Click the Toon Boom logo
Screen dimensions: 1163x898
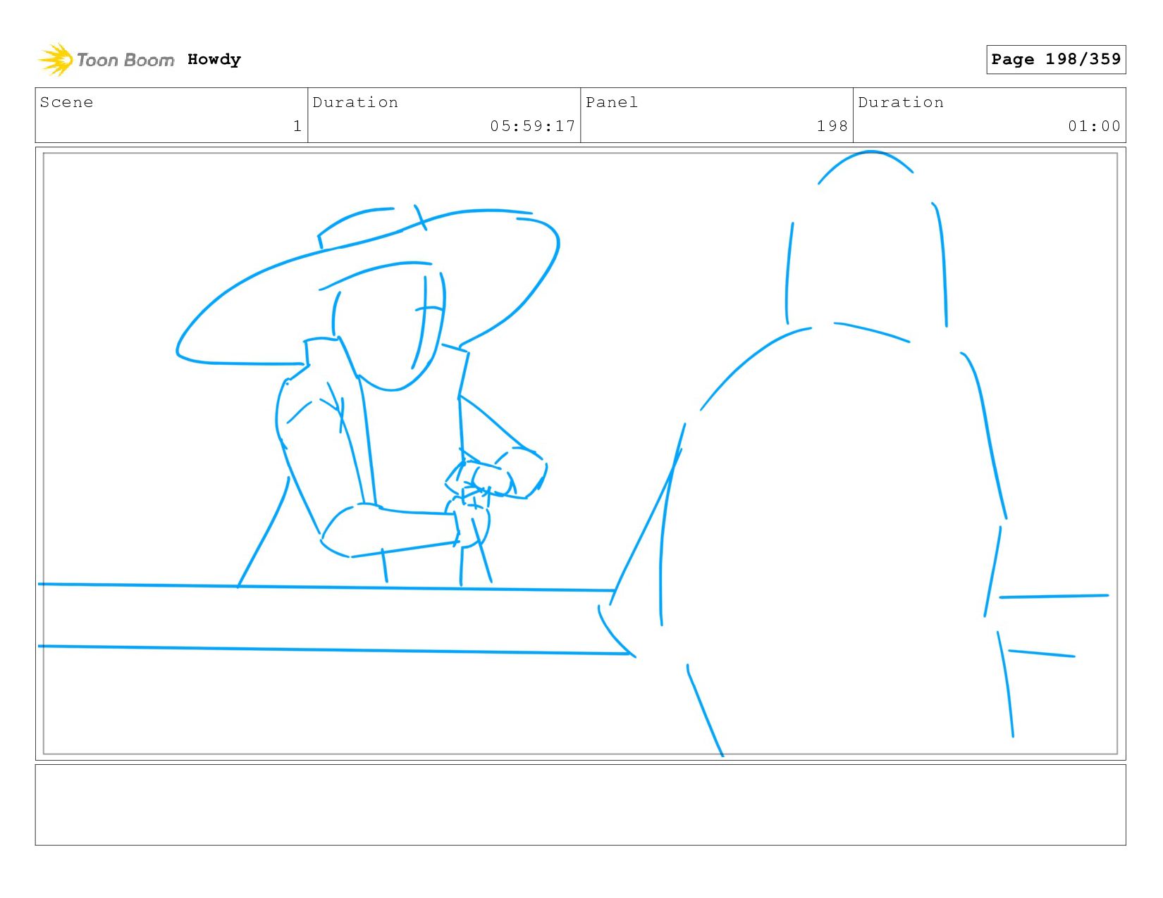106,60
